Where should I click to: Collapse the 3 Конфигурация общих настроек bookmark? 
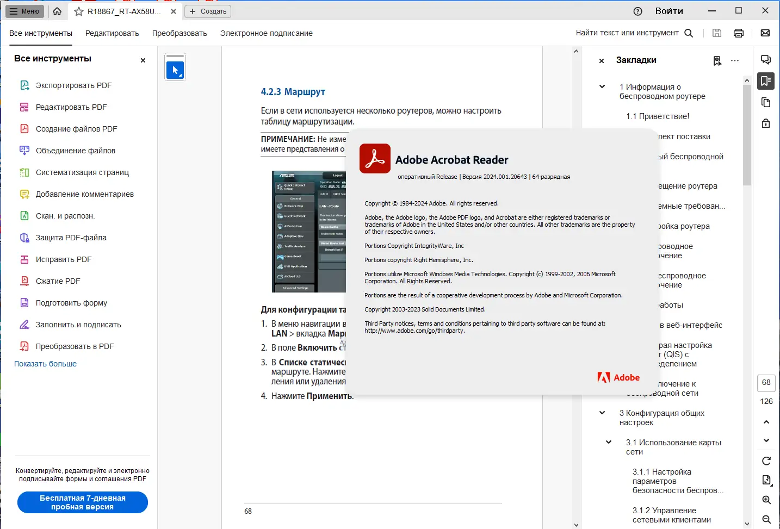pyautogui.click(x=602, y=413)
